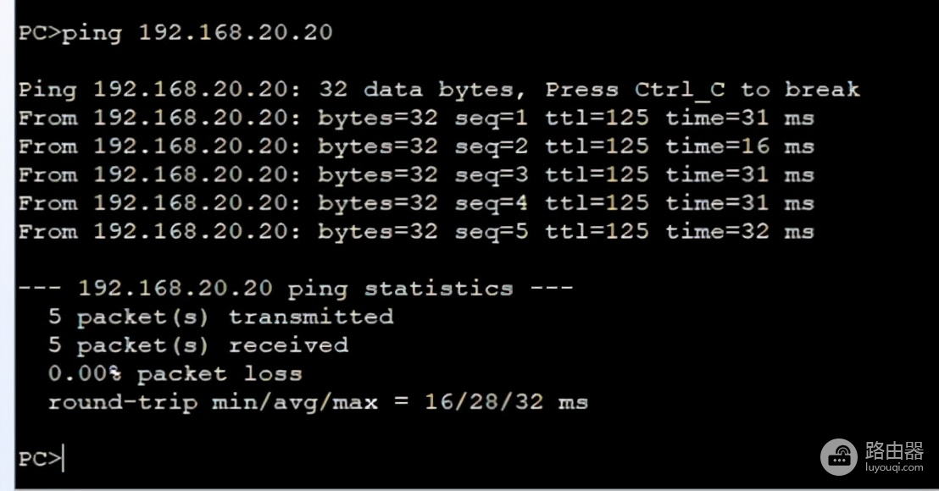Click the time=16 ms value

739,146
